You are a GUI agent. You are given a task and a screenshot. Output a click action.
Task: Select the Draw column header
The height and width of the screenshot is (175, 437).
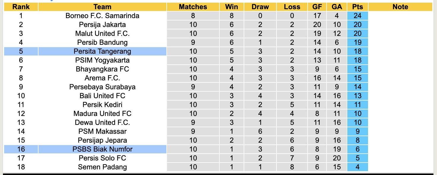point(260,7)
